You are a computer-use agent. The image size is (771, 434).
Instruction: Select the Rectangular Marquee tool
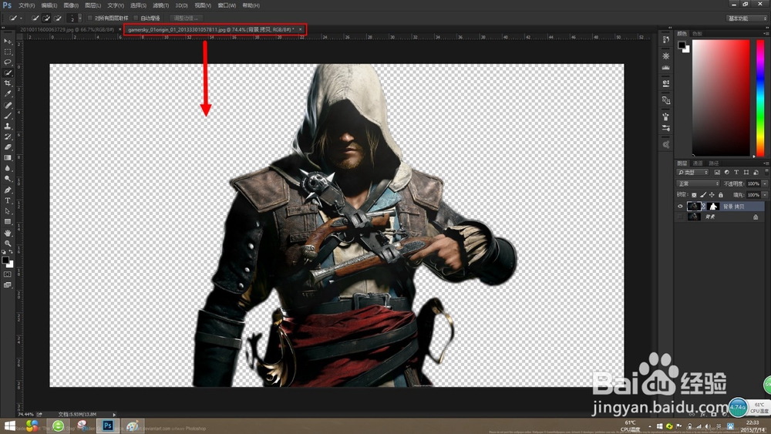(8, 52)
